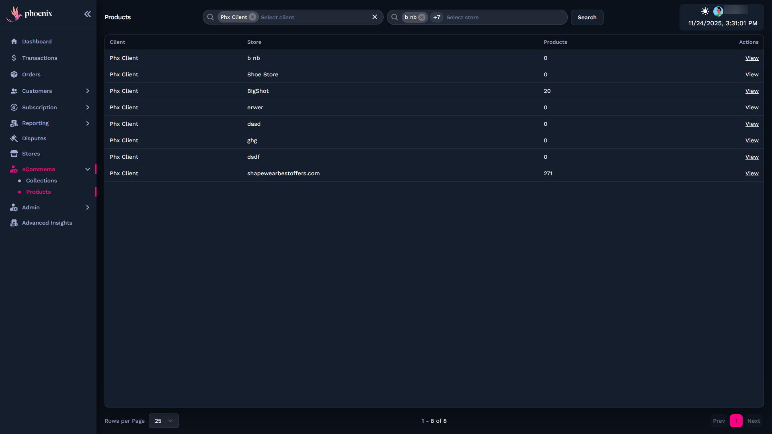Image resolution: width=772 pixels, height=434 pixels.
Task: Click the Stores storefront icon
Action: pyautogui.click(x=14, y=154)
